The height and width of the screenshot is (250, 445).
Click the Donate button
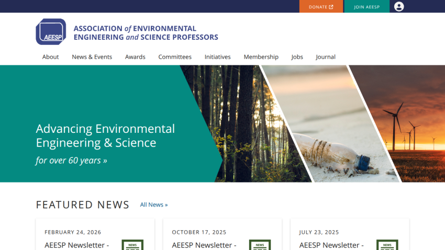point(321,6)
